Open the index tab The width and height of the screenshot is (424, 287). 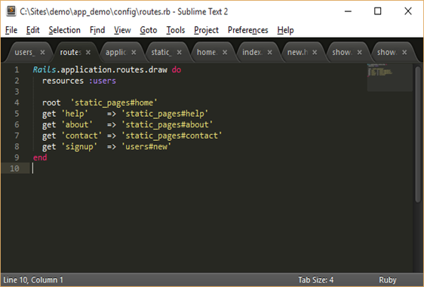pyautogui.click(x=252, y=52)
